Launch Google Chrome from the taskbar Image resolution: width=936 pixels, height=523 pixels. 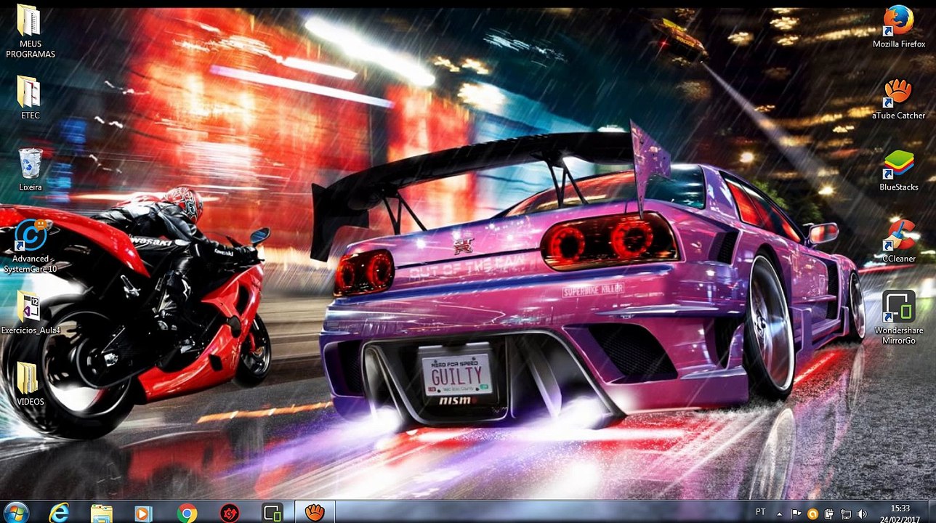point(187,513)
